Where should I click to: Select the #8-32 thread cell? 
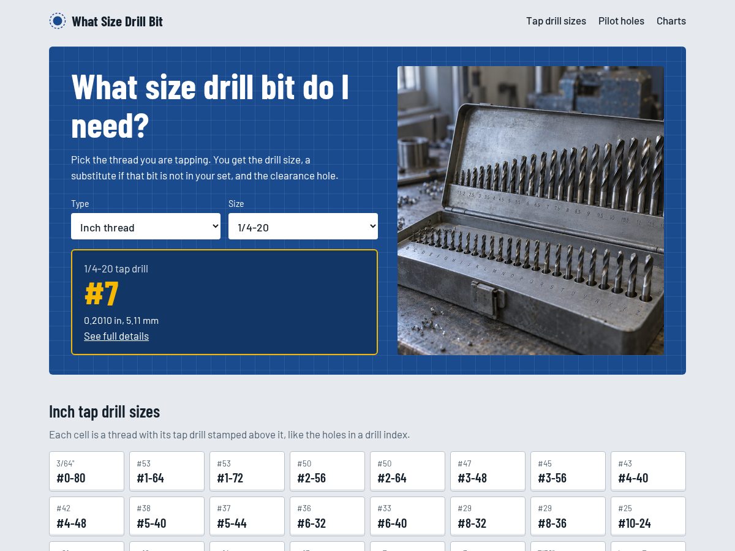coord(488,516)
